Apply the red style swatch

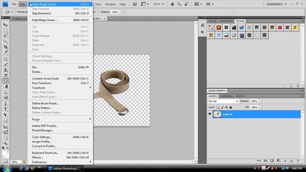click(x=280, y=28)
